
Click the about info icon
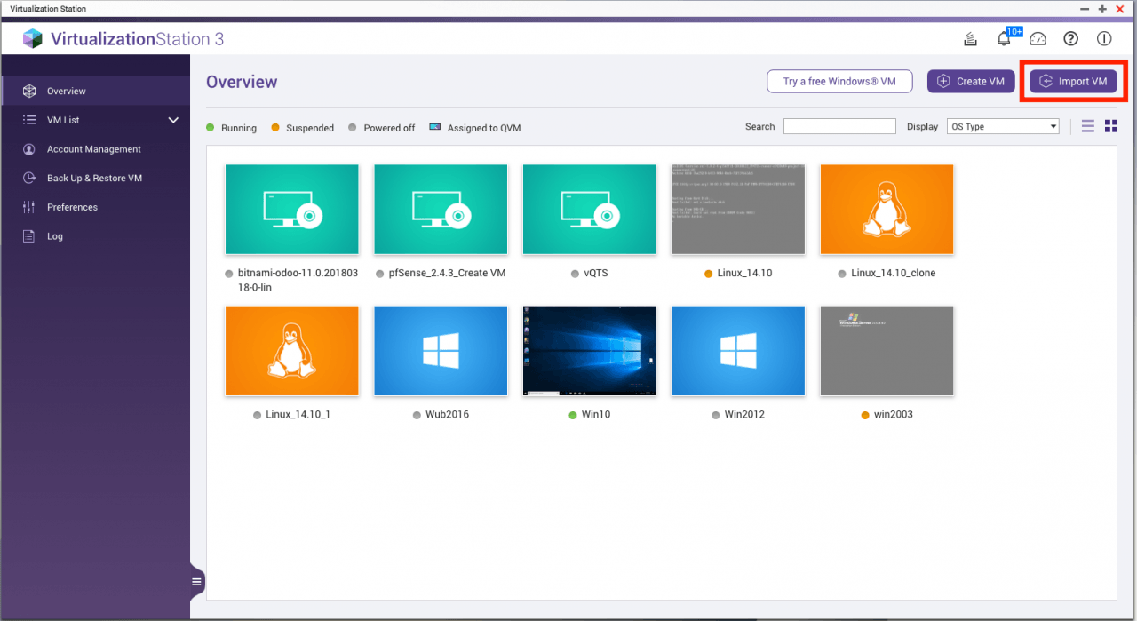[x=1104, y=39]
